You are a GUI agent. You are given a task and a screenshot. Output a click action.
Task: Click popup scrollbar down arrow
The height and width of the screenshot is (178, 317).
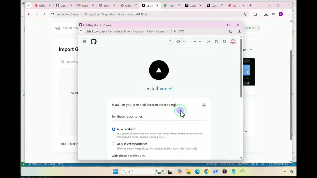point(241,158)
